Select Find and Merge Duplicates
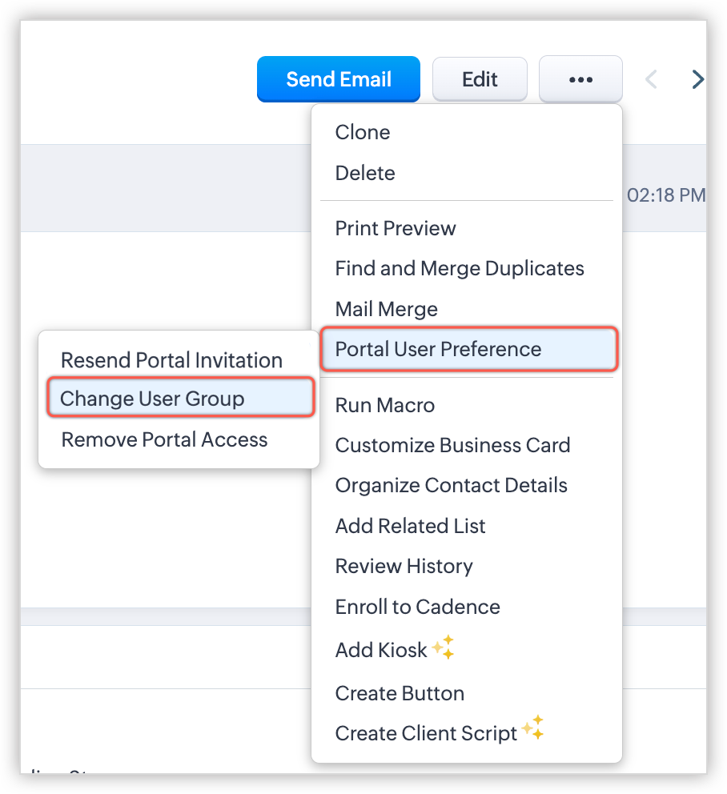This screenshot has height=794, width=727. click(x=460, y=268)
